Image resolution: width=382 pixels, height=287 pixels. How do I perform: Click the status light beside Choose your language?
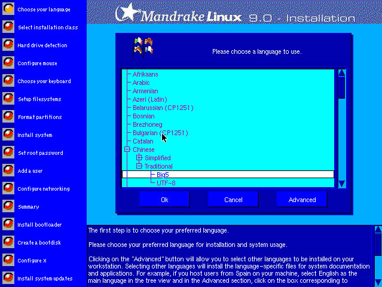[8, 10]
